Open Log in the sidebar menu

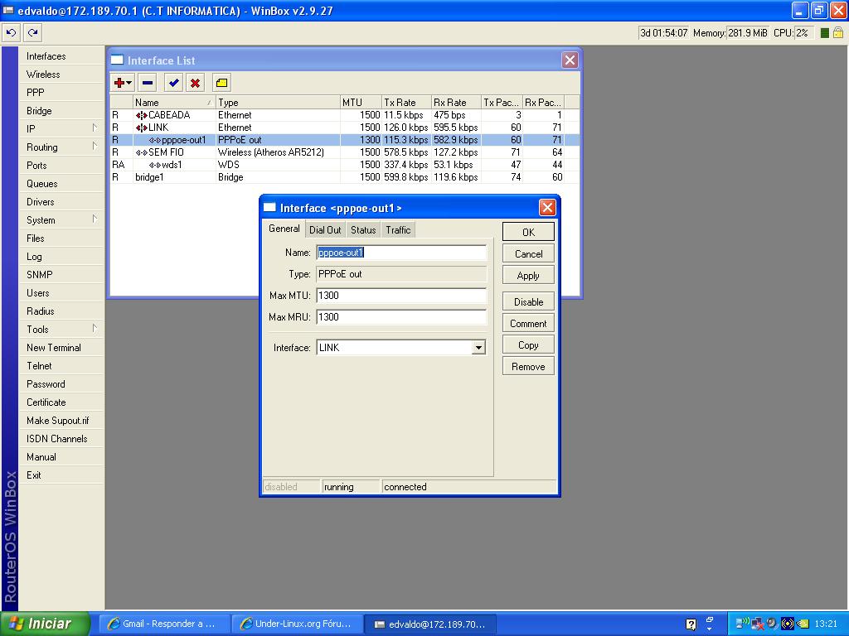[x=61, y=257]
